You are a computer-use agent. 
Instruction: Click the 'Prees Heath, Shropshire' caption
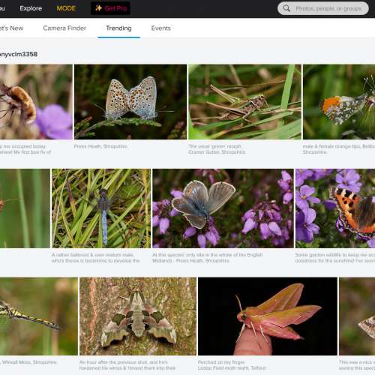click(100, 146)
